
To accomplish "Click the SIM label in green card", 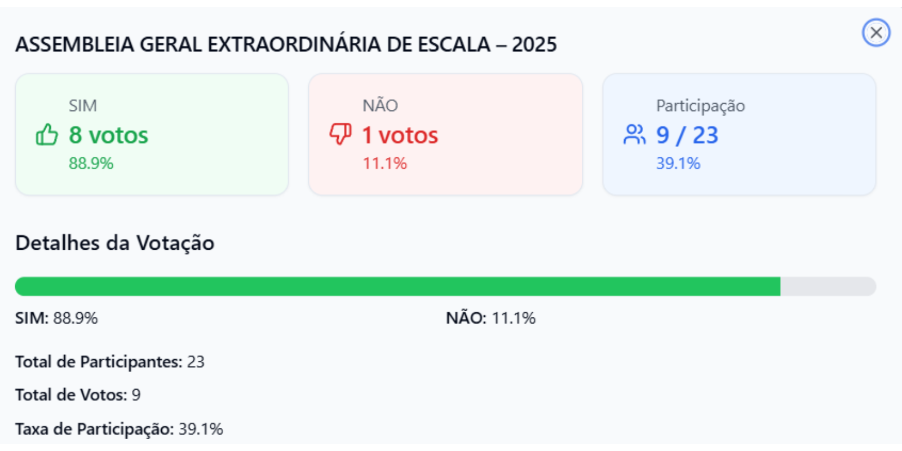I will pyautogui.click(x=83, y=105).
